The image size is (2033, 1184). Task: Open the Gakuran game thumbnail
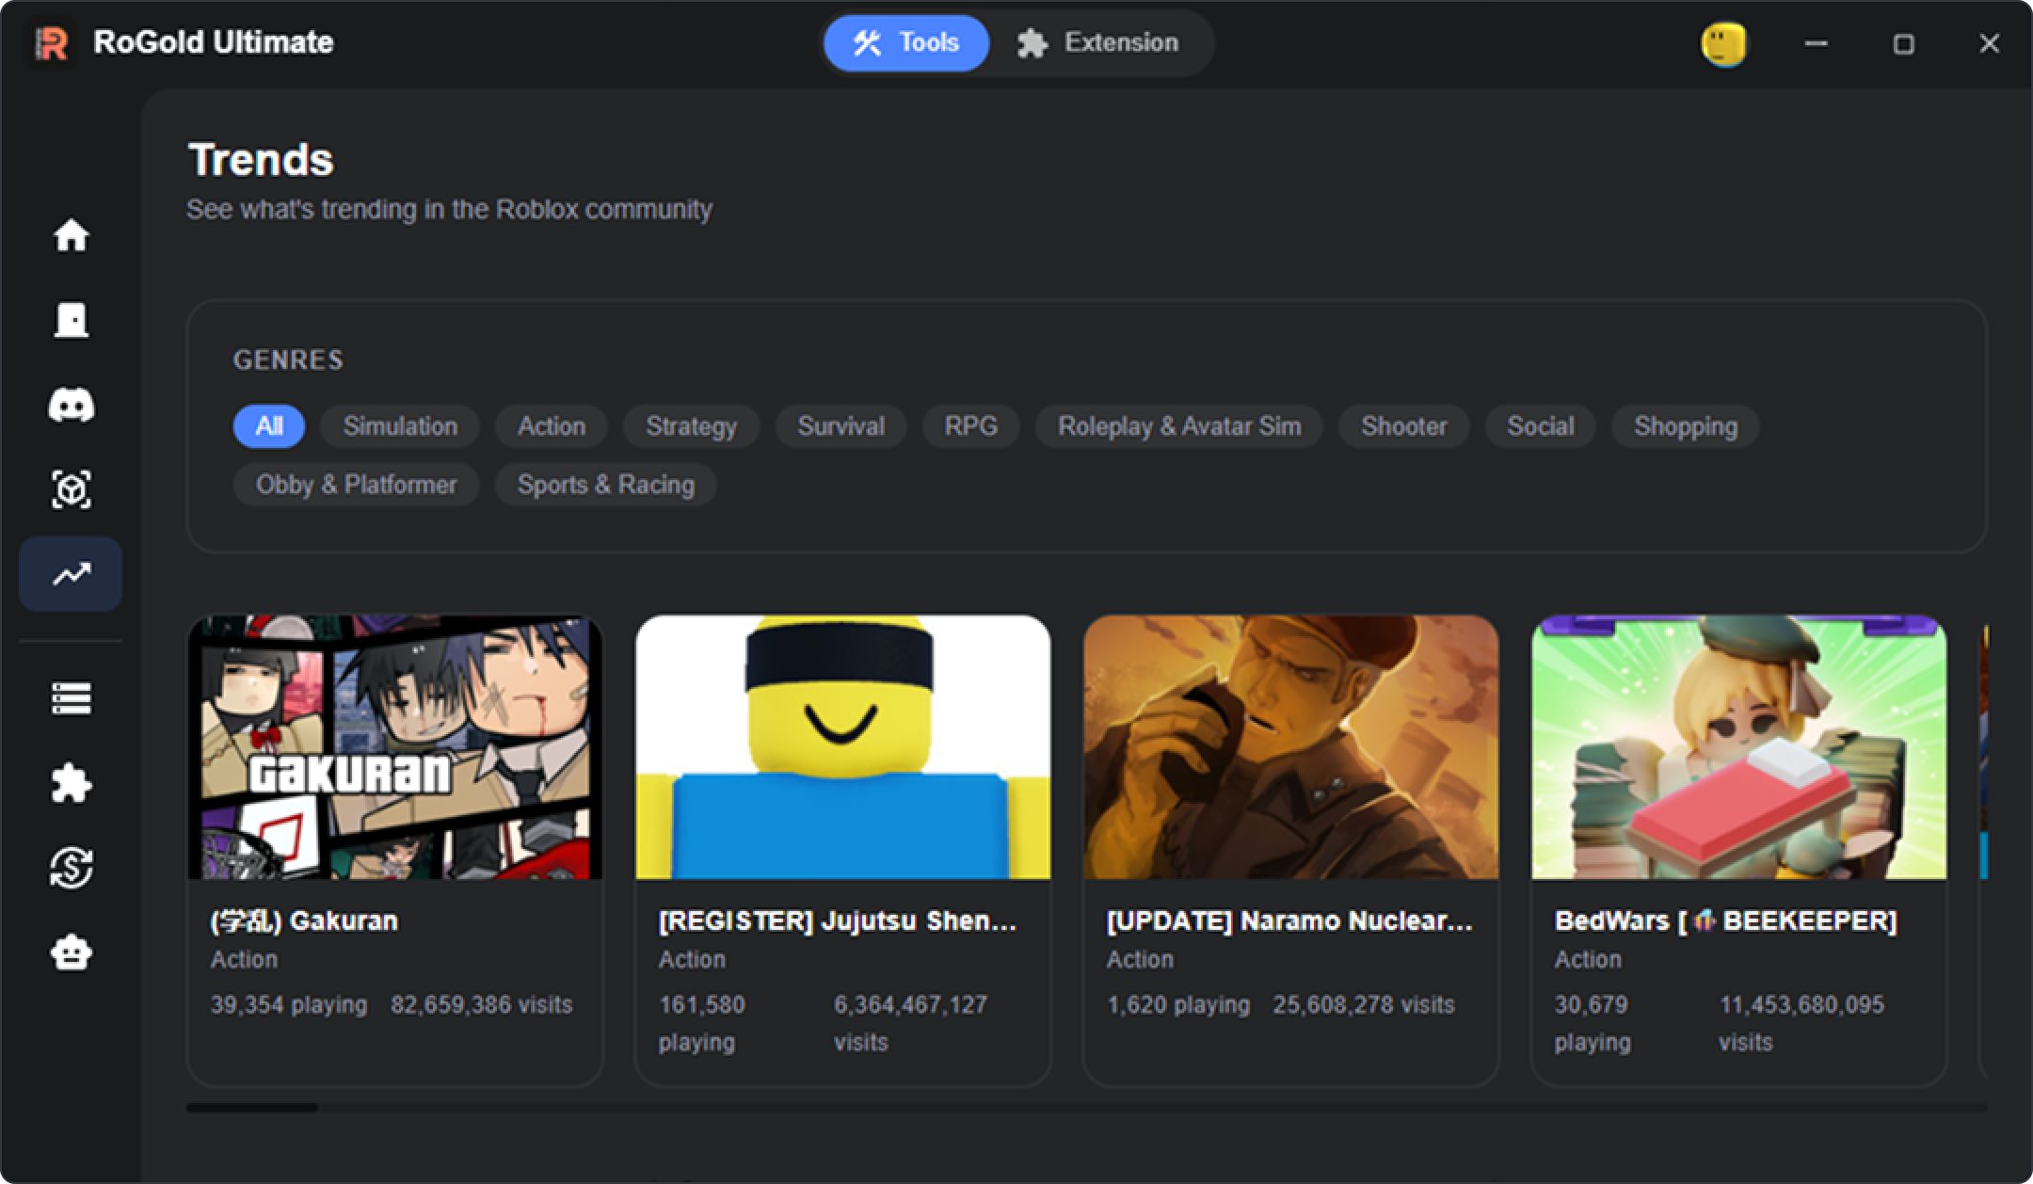click(395, 747)
